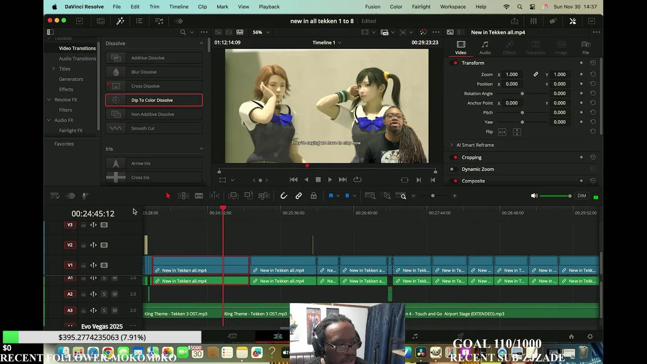Adjust the timeline zoom slider
This screenshot has height=364, width=647.
coord(433,196)
